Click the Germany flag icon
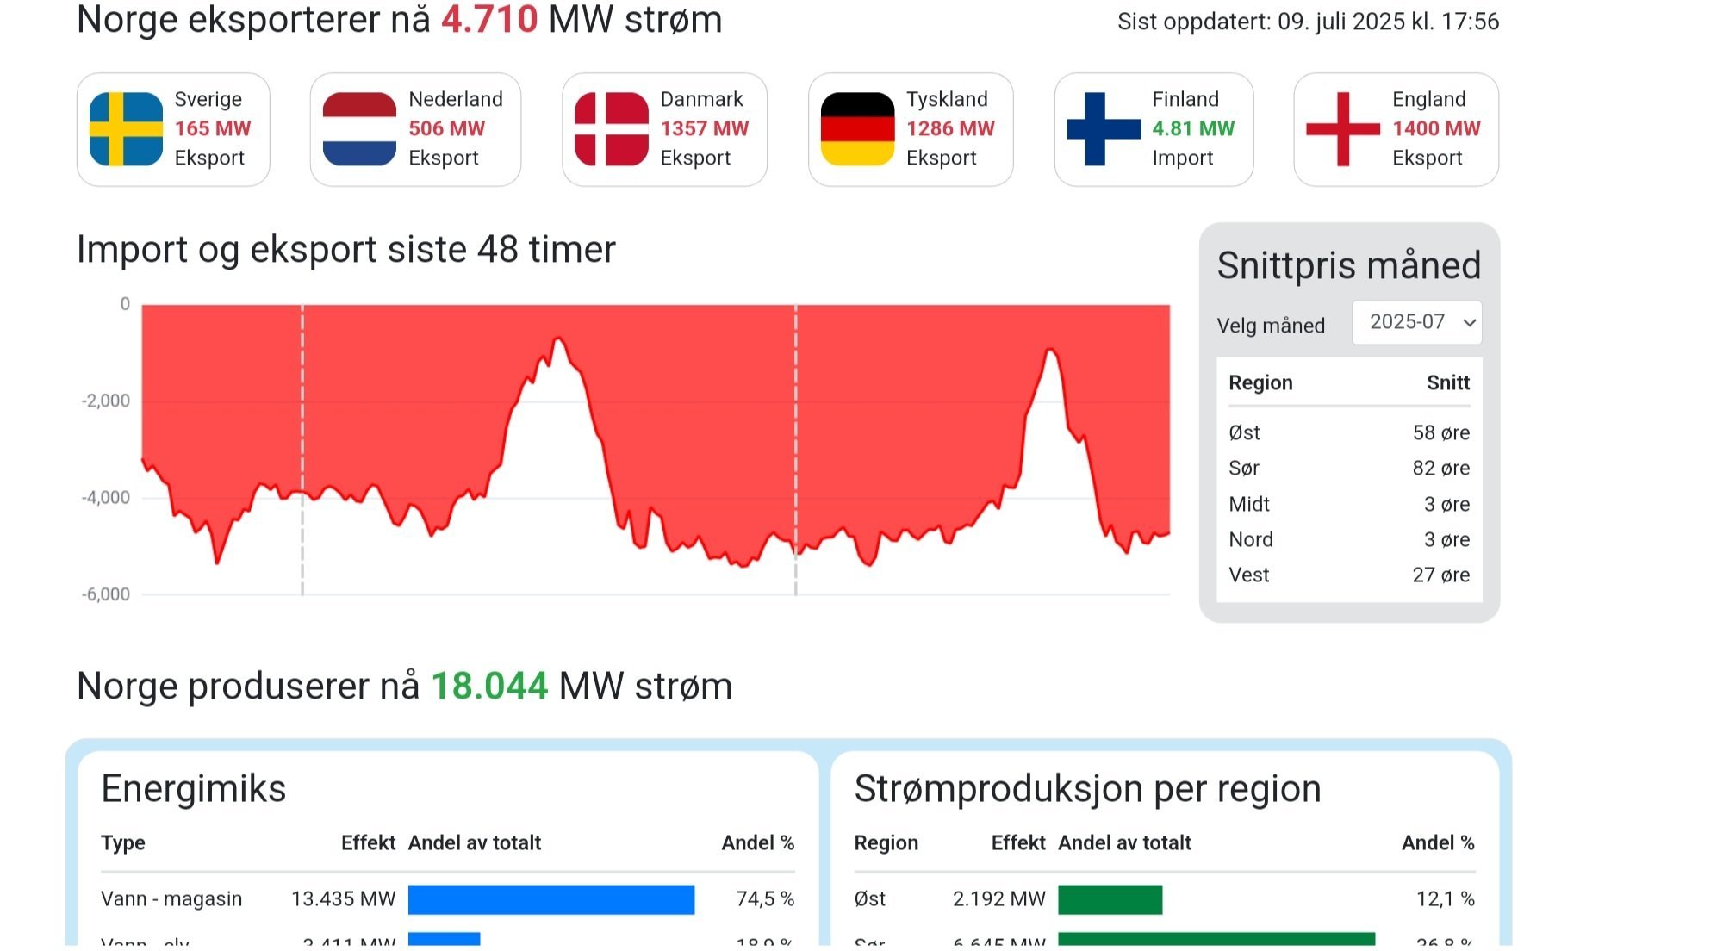This screenshot has width=1723, height=951. pos(857,129)
